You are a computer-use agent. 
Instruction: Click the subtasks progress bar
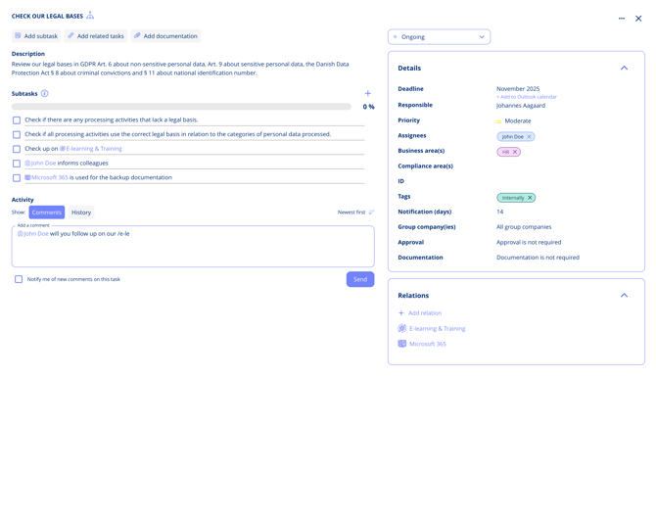pos(181,107)
